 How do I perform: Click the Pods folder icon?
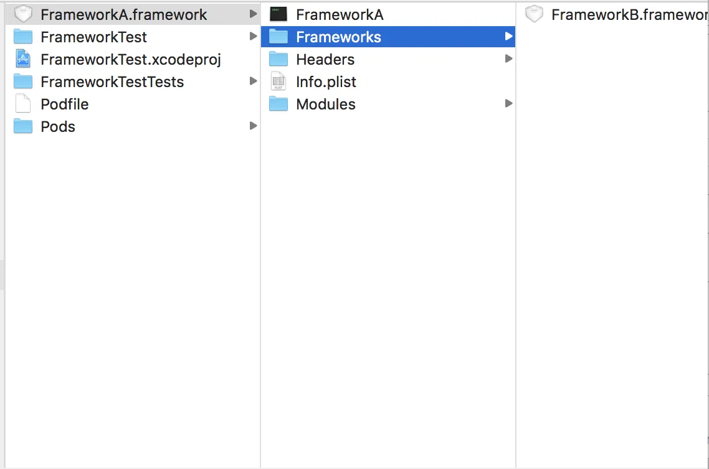tap(23, 126)
